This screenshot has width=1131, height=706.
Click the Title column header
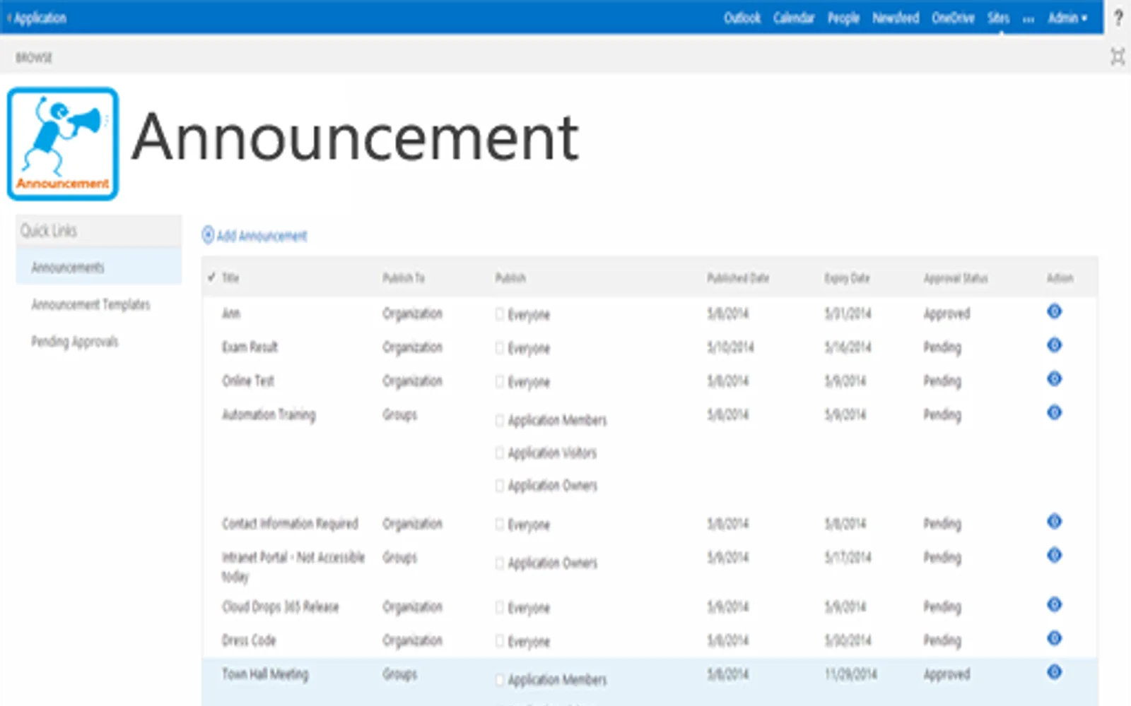230,277
